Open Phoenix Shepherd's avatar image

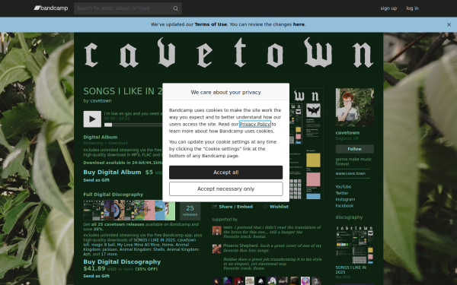(216, 249)
